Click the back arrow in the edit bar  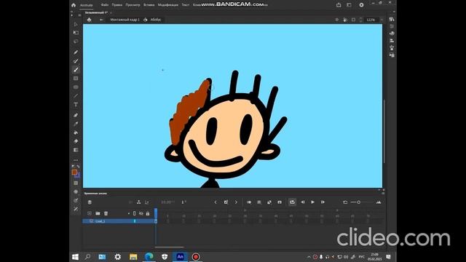pyautogui.click(x=101, y=20)
